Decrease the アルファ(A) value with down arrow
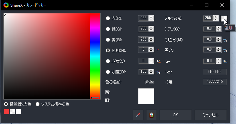Viewport: 236px width, 124px height. (x=216, y=19)
